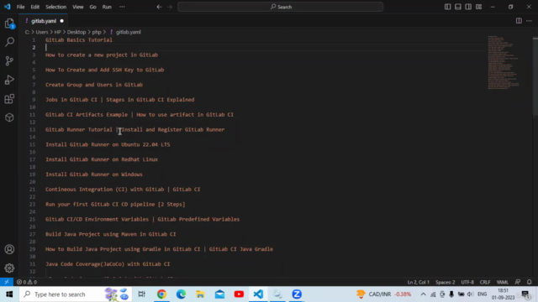Toggle the primary side bar layout icon
Screen dimensions: 538x302
(447, 7)
